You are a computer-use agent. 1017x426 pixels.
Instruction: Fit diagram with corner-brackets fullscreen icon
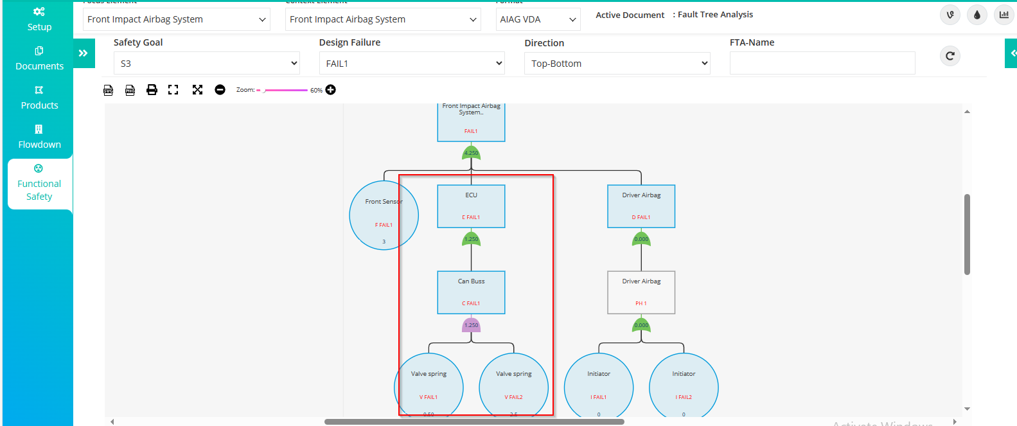click(x=173, y=90)
